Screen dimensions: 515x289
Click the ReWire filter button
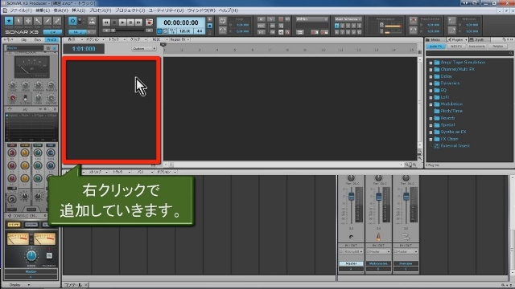pyautogui.click(x=497, y=47)
